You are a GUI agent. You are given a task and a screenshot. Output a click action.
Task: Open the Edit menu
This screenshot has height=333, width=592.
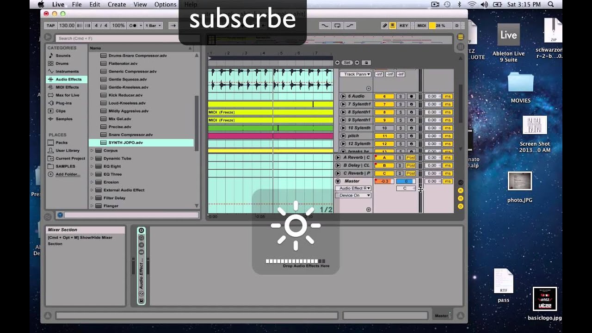tap(95, 4)
